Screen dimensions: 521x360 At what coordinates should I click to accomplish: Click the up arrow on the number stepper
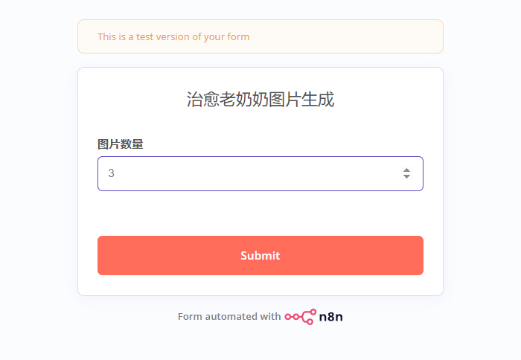(x=406, y=170)
